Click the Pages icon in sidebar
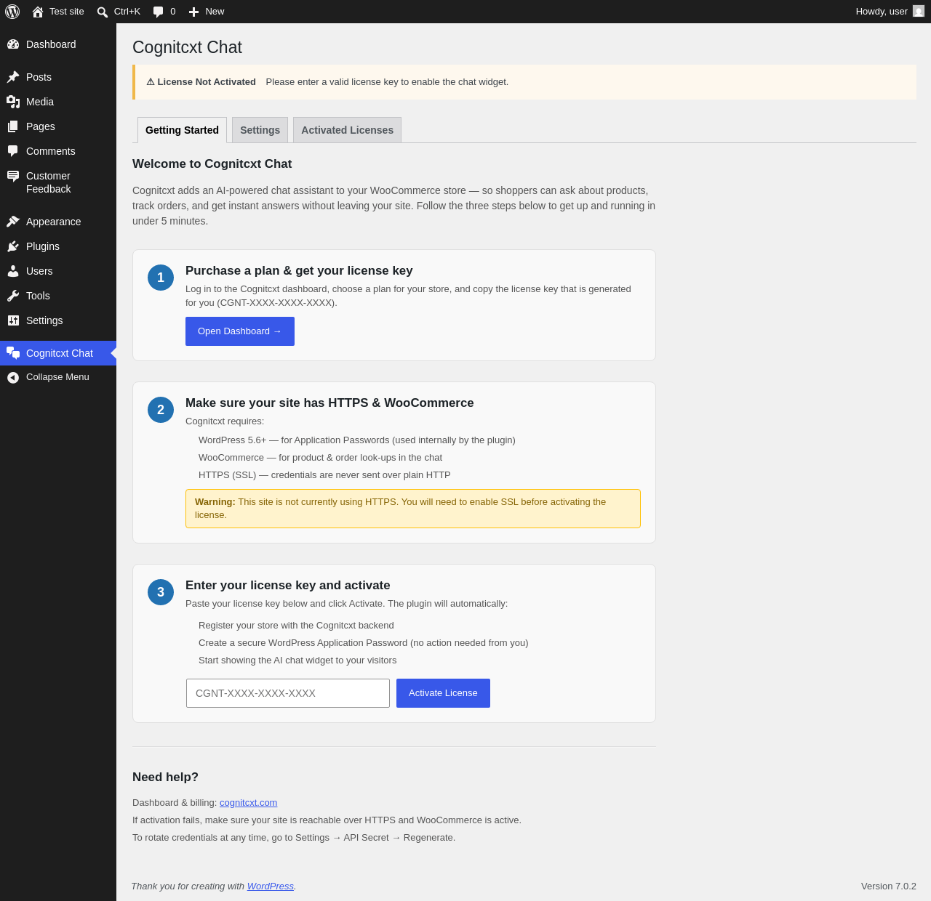The image size is (931, 901). click(13, 126)
